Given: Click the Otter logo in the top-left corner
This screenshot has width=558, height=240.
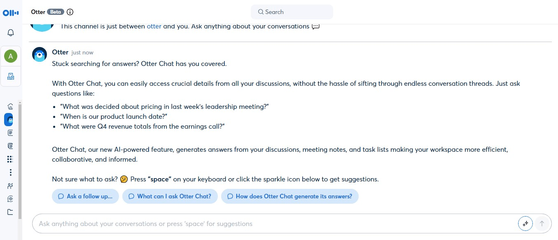Looking at the screenshot, I should pyautogui.click(x=10, y=12).
